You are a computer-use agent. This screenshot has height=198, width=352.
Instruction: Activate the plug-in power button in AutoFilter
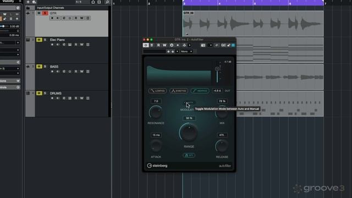point(146,45)
